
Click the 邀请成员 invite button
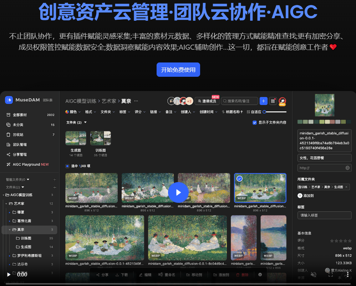tap(207, 101)
